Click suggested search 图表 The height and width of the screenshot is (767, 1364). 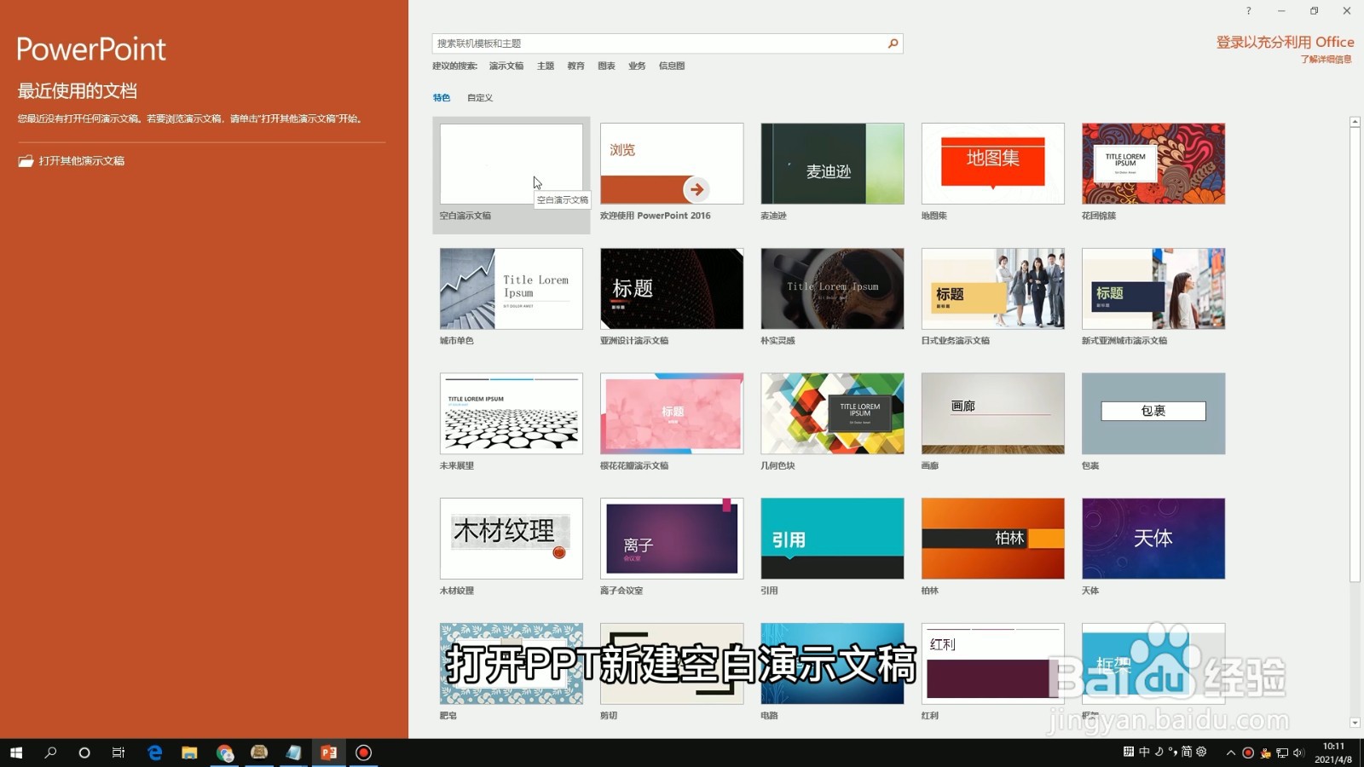click(x=606, y=66)
